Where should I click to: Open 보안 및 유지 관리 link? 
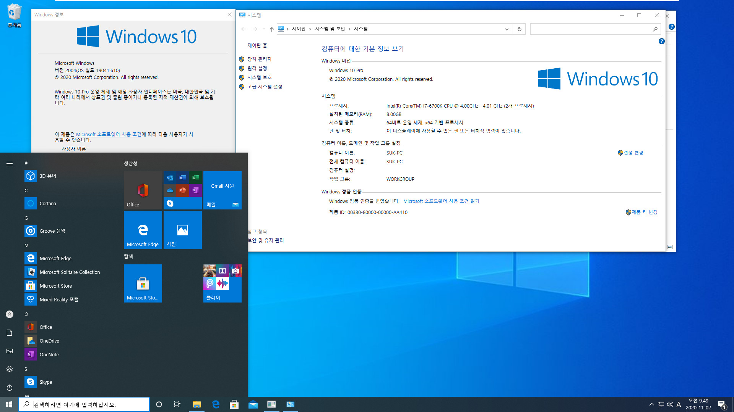pyautogui.click(x=266, y=240)
